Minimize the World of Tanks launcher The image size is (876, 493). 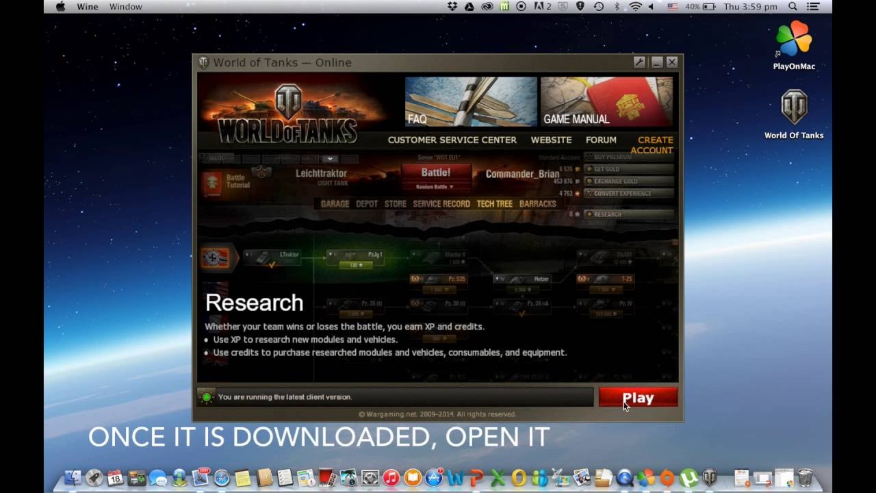[657, 62]
